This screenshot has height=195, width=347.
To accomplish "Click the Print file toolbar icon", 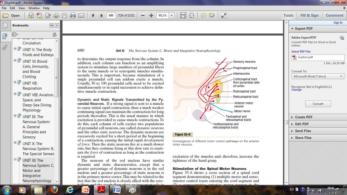I will (x=73, y=15).
